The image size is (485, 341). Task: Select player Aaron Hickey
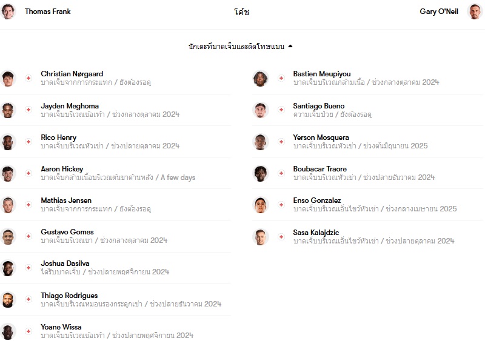(x=115, y=173)
